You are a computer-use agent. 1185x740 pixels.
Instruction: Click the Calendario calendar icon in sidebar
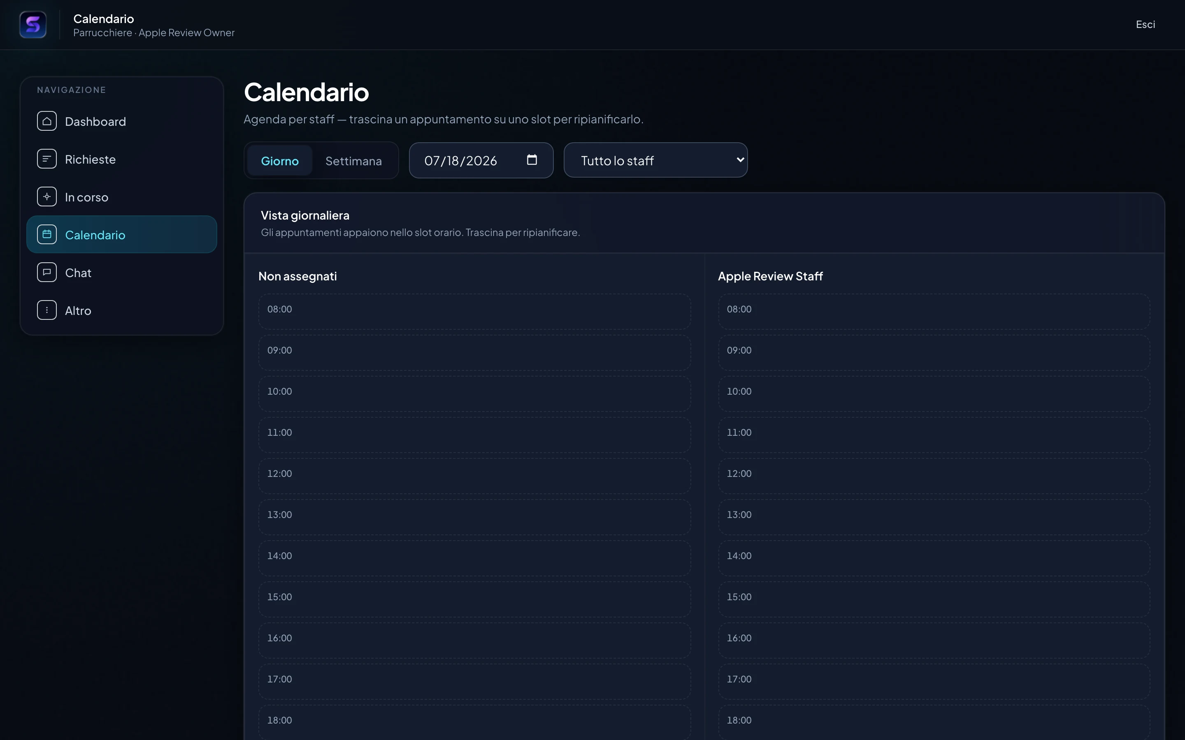click(x=47, y=234)
